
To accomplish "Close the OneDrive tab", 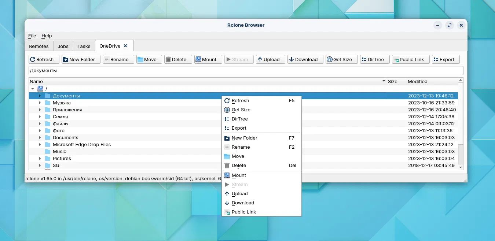I will point(125,46).
